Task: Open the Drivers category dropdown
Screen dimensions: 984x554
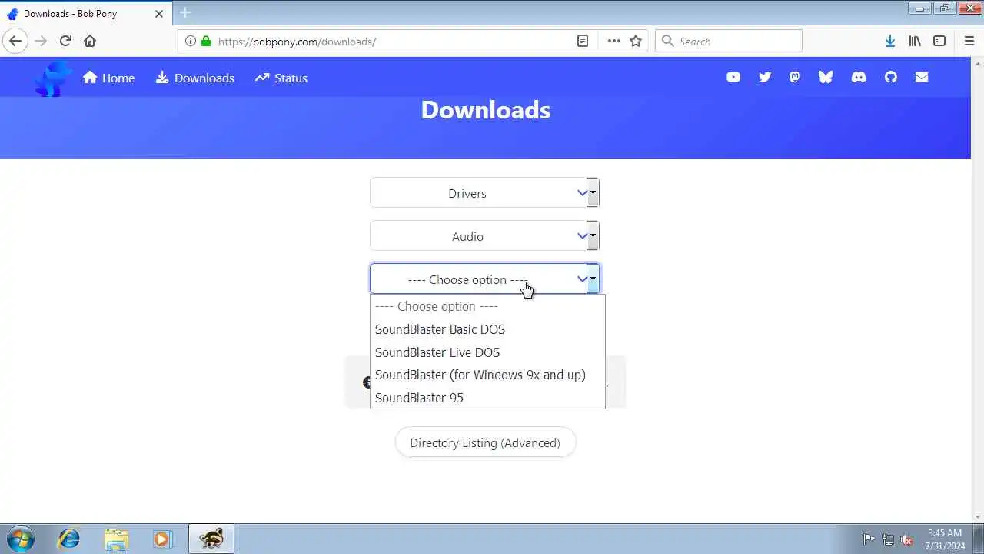Action: [x=484, y=193]
